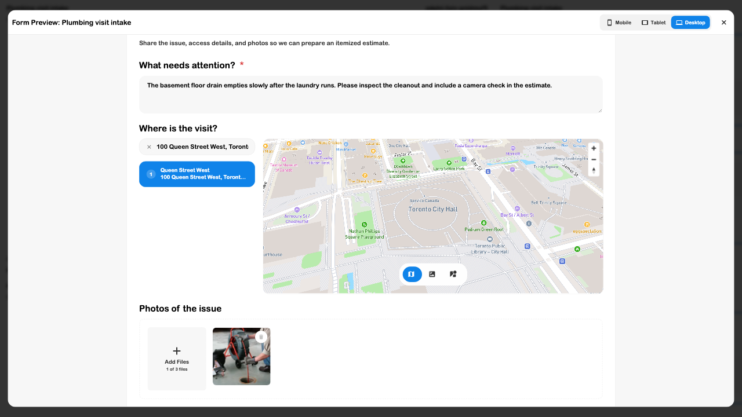Click the Marriott map label

pyautogui.click(x=512, y=154)
